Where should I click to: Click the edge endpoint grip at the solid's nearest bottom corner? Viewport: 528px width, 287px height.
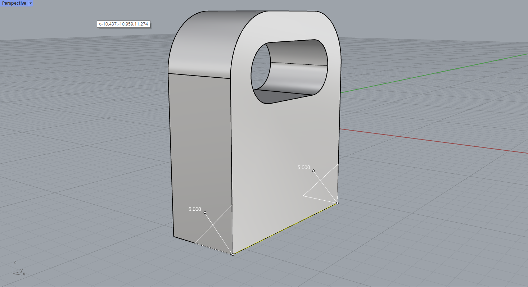[x=233, y=255]
